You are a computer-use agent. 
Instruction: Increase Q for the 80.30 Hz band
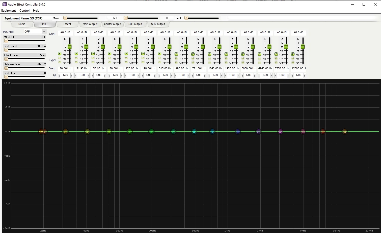point(122,75)
